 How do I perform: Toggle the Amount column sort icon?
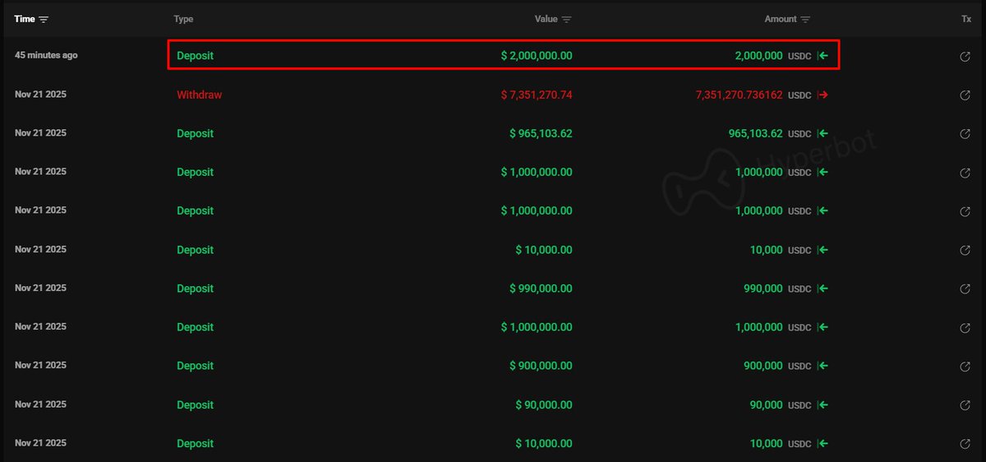click(805, 20)
